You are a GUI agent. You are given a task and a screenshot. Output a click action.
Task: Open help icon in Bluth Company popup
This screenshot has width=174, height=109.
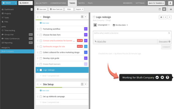[167, 77]
